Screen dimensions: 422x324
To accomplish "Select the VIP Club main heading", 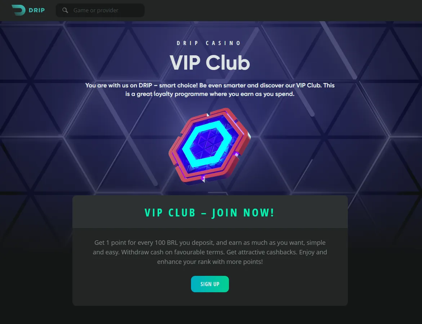I will pyautogui.click(x=210, y=63).
